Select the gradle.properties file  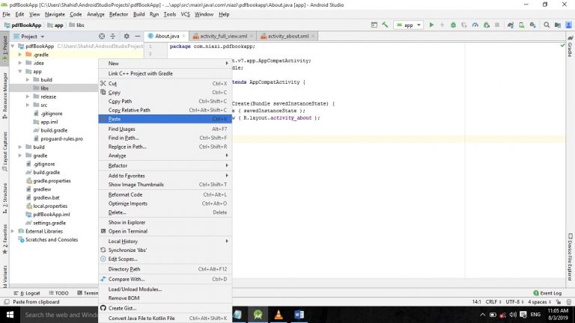coord(52,181)
